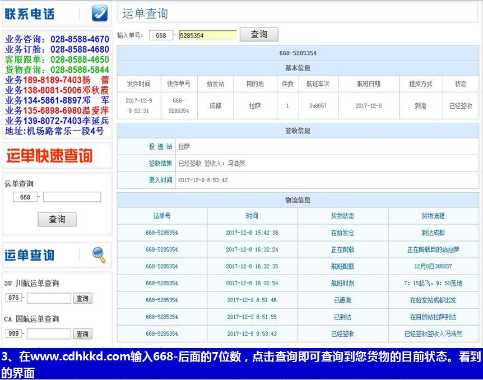Click the 668 prefix box in the sidebar
Viewport: 483px width, 380px height.
(x=25, y=197)
